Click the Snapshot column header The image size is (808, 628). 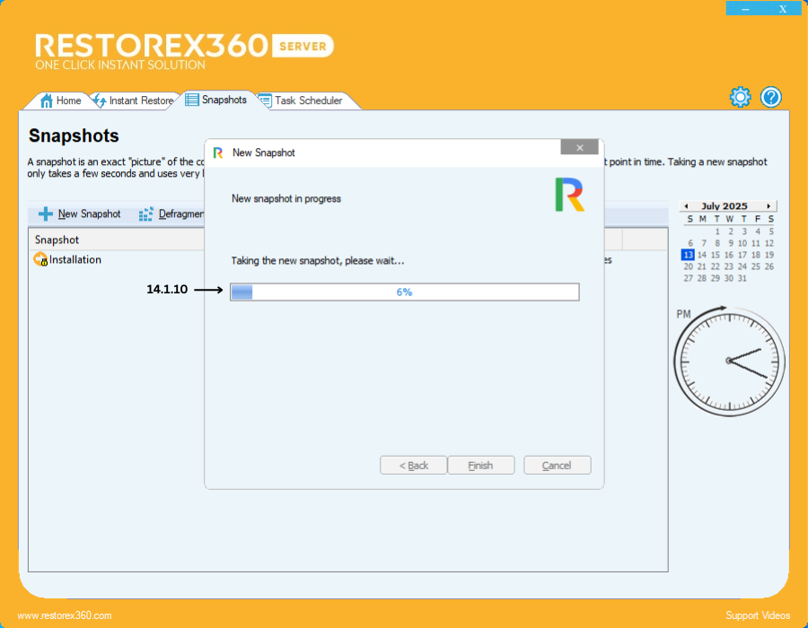pyautogui.click(x=117, y=240)
